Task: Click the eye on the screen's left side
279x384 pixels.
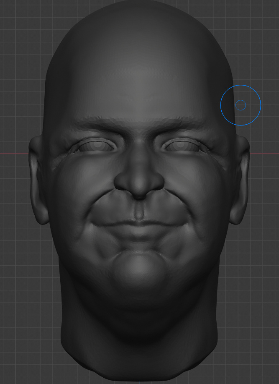Action: [97, 146]
